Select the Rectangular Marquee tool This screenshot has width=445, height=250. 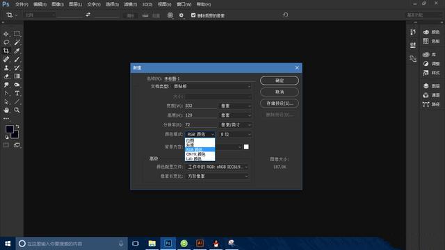[x=17, y=34]
